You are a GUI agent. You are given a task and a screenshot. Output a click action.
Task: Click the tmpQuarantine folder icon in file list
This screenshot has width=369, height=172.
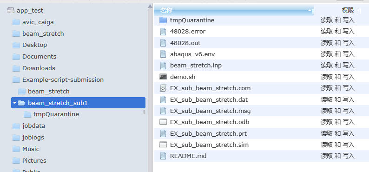click(x=163, y=20)
